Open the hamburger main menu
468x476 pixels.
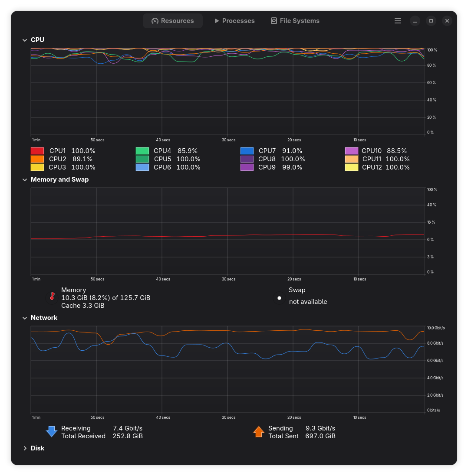pos(397,21)
